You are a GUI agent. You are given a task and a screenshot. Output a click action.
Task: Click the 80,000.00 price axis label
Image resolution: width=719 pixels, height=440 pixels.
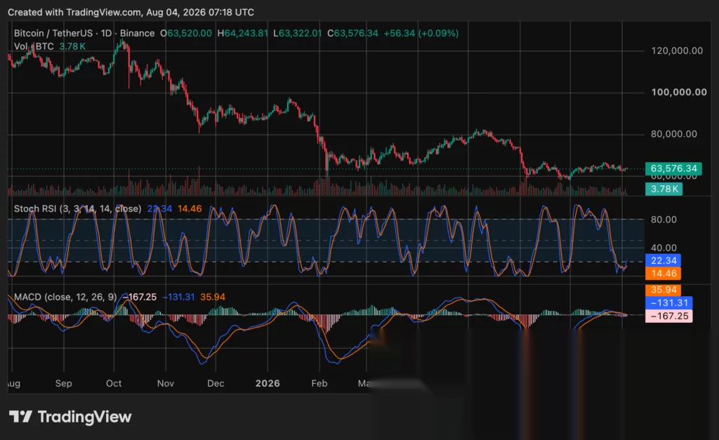coord(673,134)
